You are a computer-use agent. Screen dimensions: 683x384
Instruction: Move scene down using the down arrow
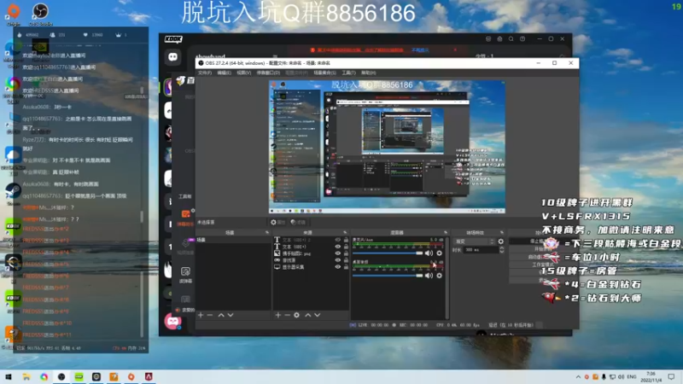[x=231, y=315]
